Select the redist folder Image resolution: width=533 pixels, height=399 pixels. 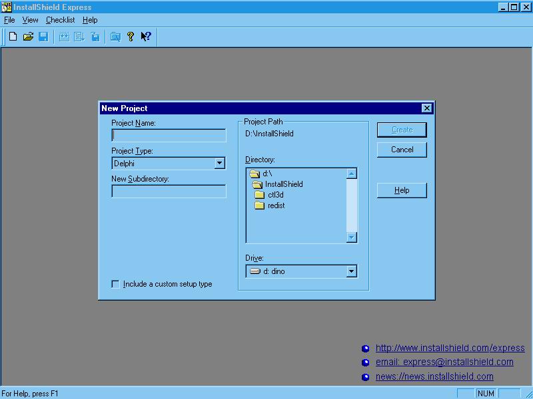pyautogui.click(x=270, y=205)
